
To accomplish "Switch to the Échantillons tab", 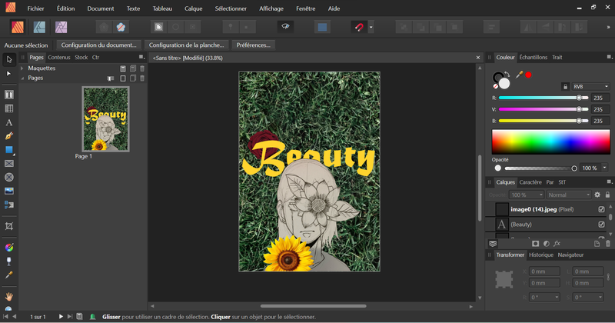I will pos(533,57).
